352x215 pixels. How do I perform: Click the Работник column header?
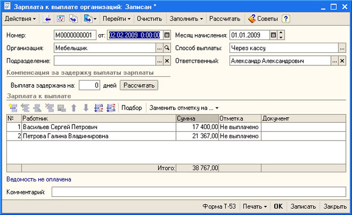tap(99, 118)
